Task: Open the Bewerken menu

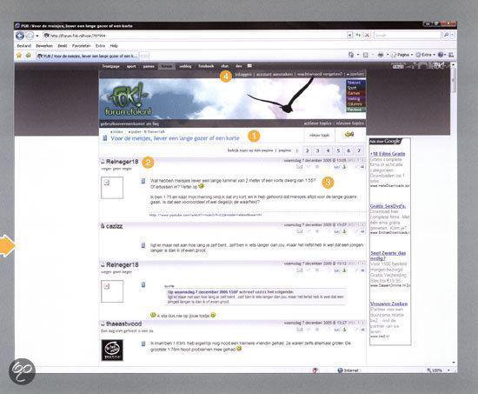Action: 44,46
